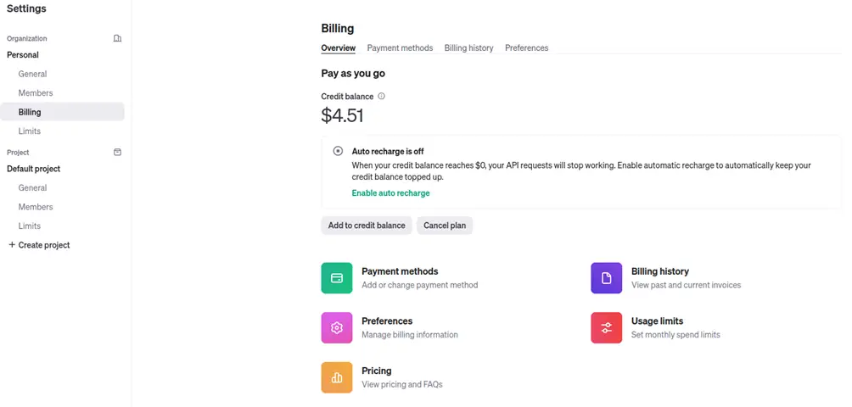Go to the Preferences tab
Viewport: 852px width, 407px height.
pos(526,48)
